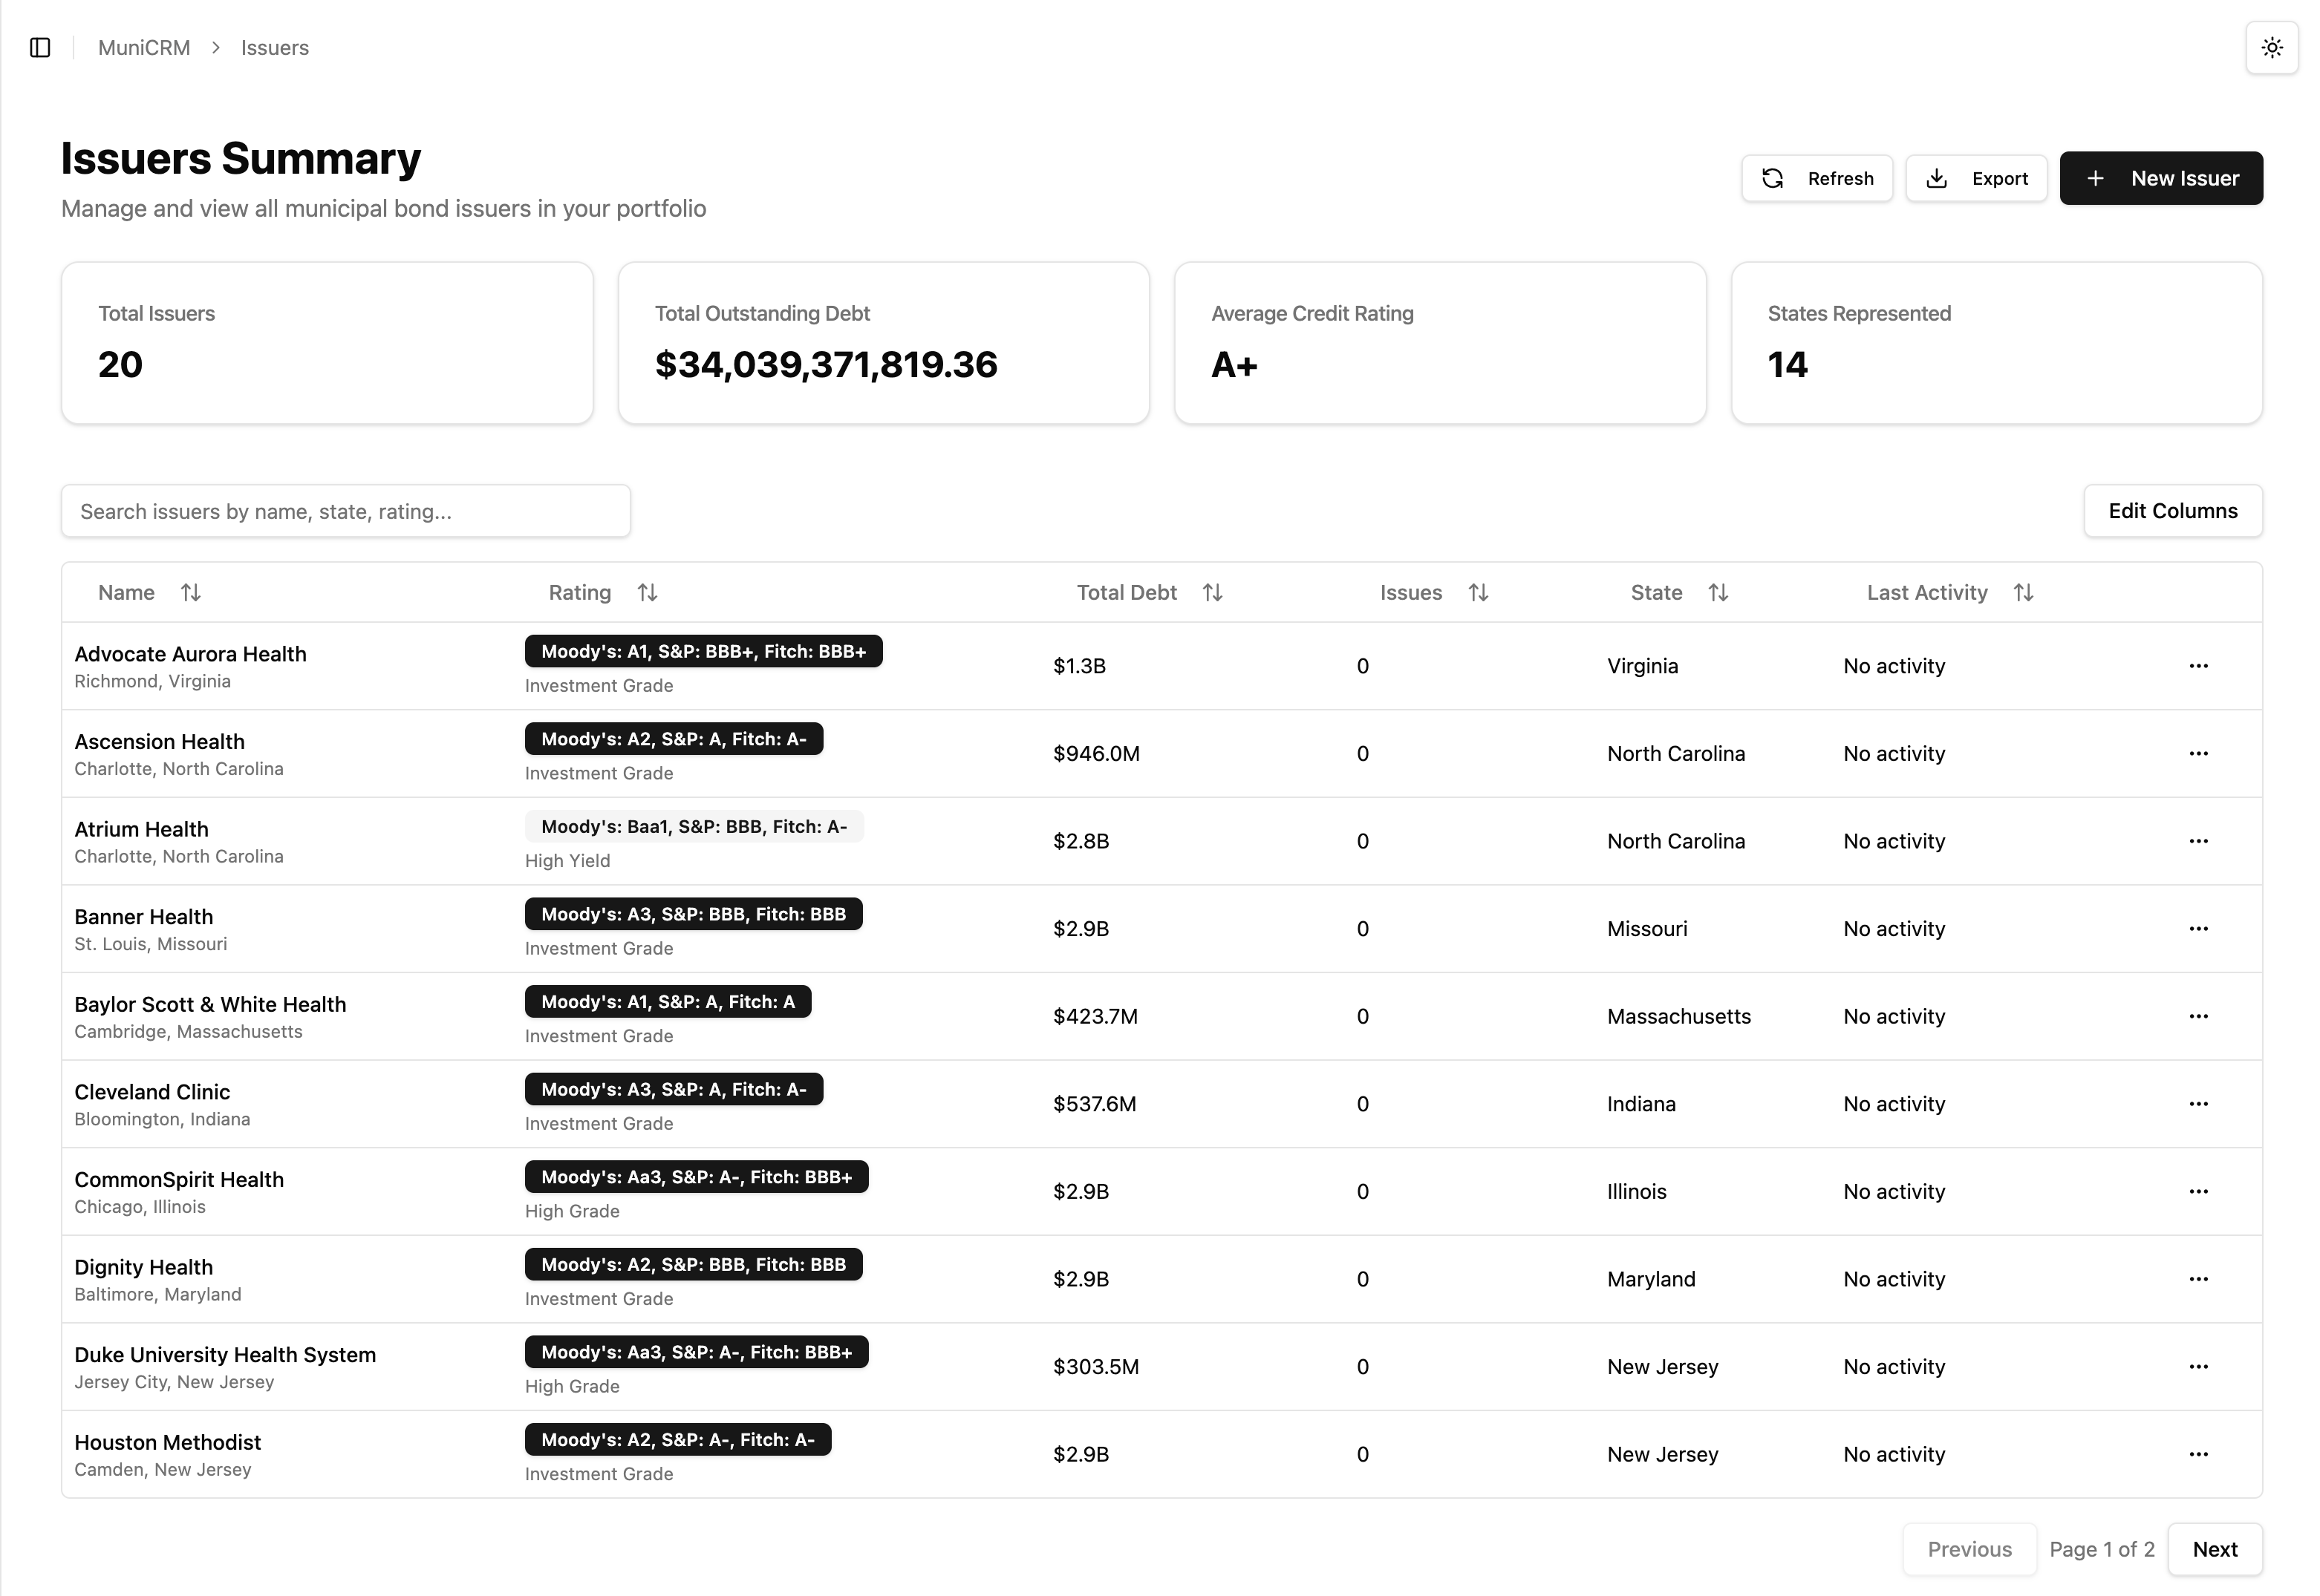This screenshot has width=2320, height=1596.
Task: Sort by Rating column arrows
Action: 648,593
